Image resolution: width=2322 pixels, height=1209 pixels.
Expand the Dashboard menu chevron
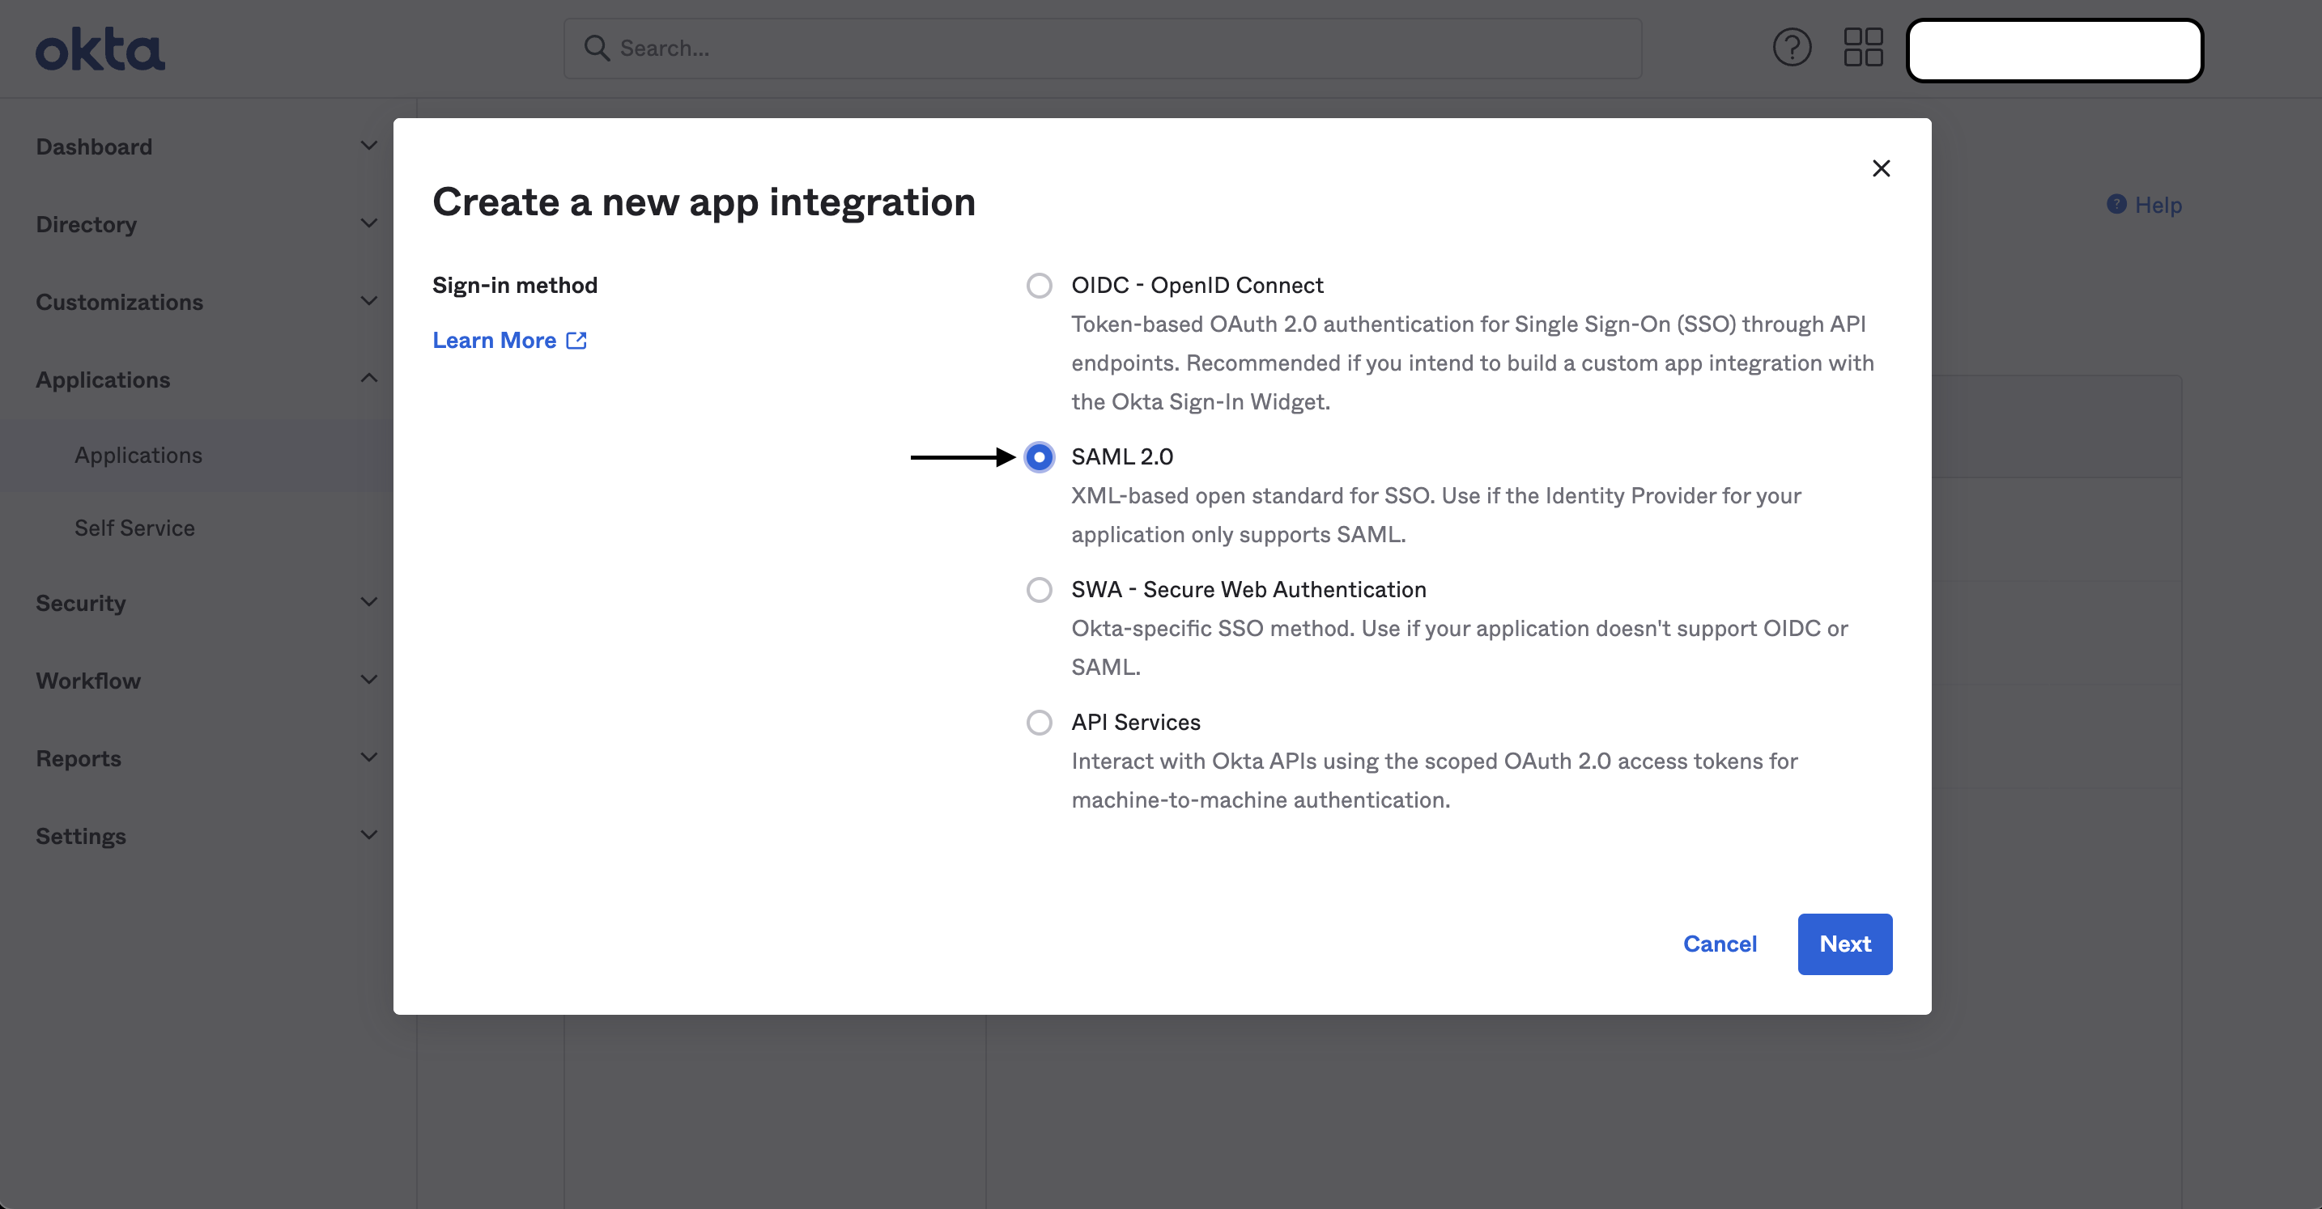click(x=368, y=146)
